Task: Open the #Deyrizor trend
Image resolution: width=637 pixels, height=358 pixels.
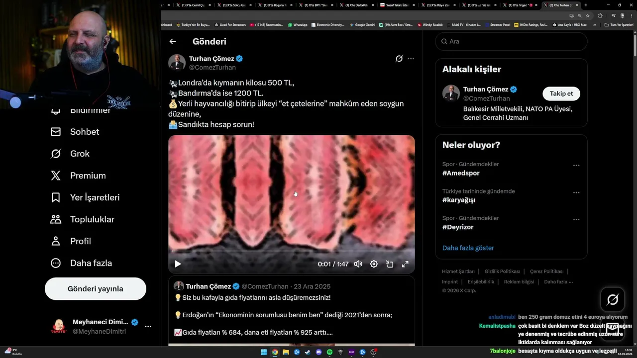Action: pos(458,227)
